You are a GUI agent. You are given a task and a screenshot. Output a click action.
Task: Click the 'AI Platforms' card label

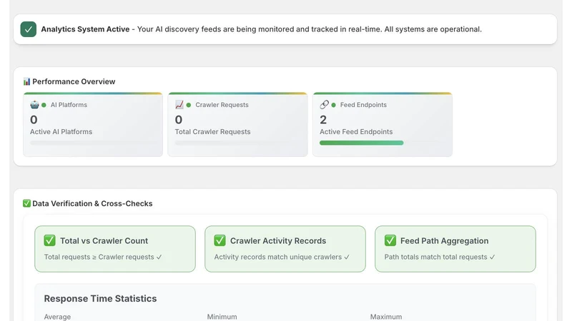point(69,105)
